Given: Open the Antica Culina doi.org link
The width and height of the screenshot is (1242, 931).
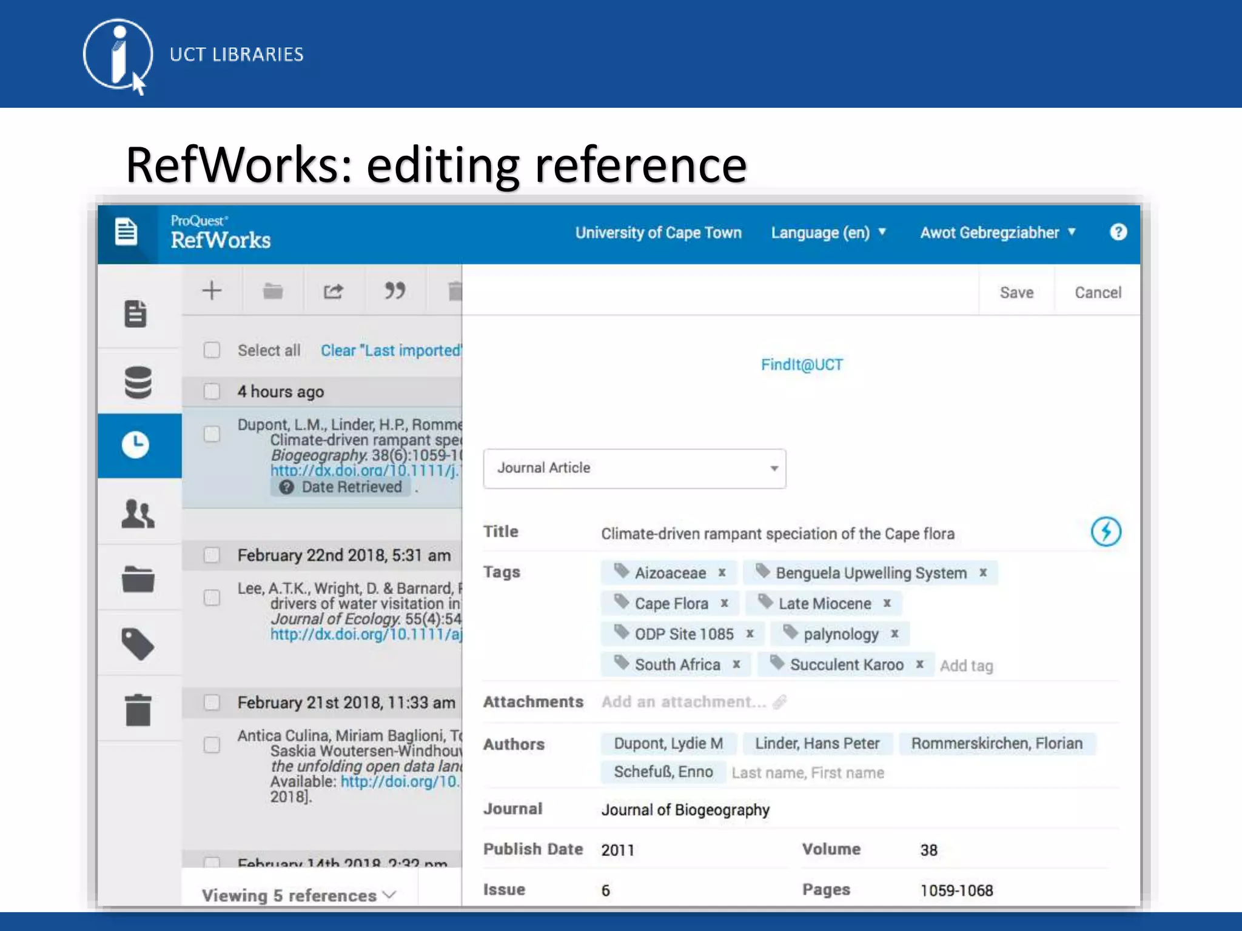Looking at the screenshot, I should click(x=400, y=781).
